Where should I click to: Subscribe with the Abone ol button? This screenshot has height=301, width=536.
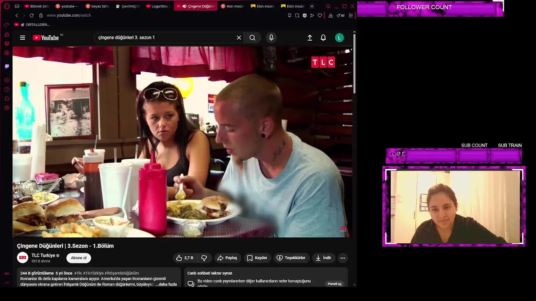click(x=79, y=258)
